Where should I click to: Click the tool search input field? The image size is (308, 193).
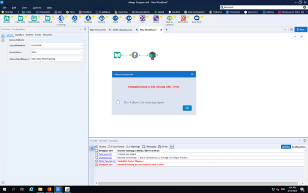coord(263,7)
